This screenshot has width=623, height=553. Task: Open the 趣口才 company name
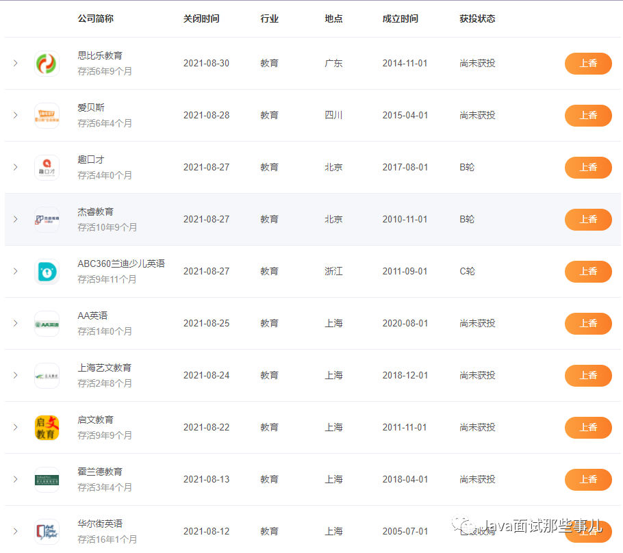click(x=91, y=159)
